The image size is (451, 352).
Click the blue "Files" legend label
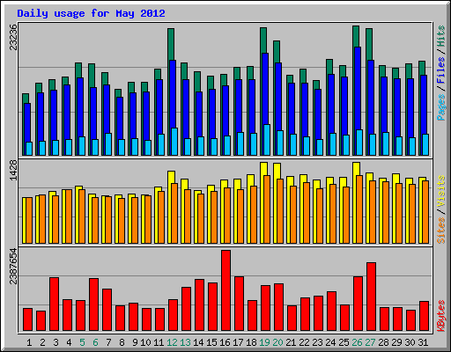441,70
